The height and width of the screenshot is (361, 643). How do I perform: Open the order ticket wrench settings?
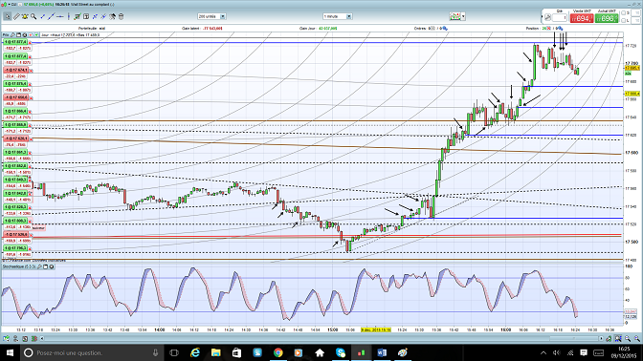coord(548,17)
